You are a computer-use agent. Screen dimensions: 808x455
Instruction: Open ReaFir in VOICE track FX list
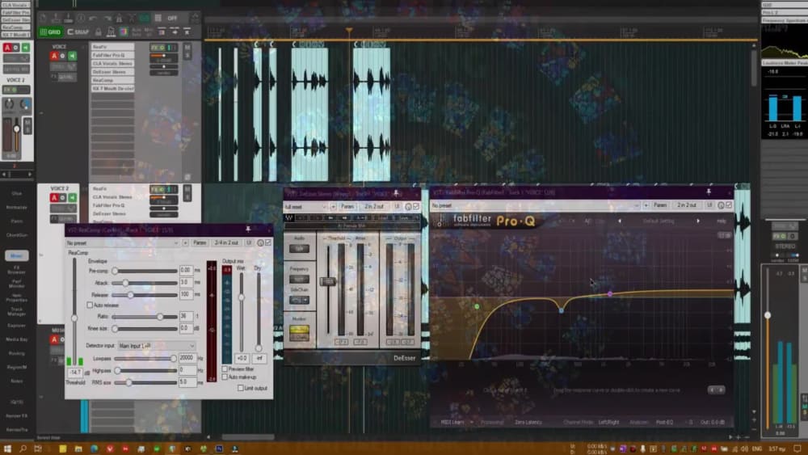pyautogui.click(x=112, y=47)
